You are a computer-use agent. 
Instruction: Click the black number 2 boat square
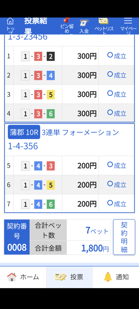pos(51,57)
